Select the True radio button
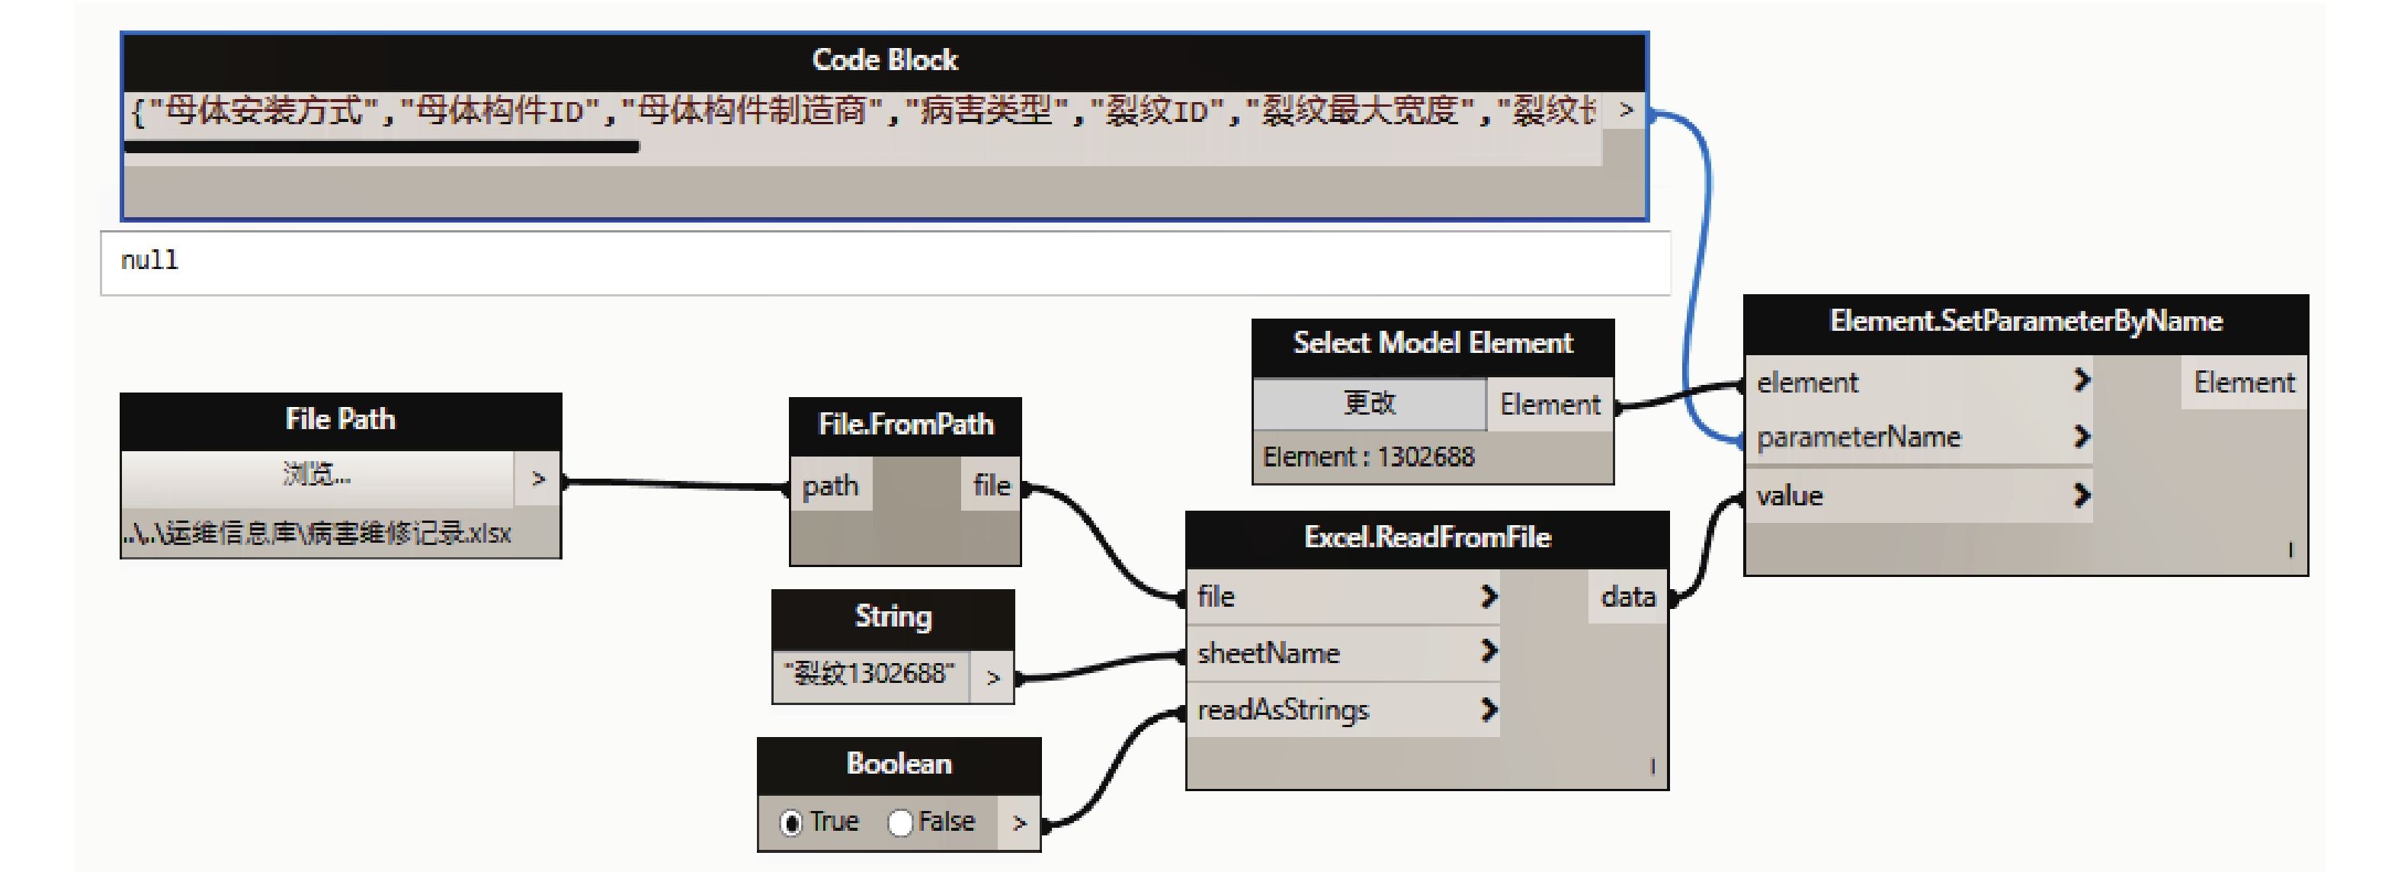This screenshot has height=875, width=2401. pyautogui.click(x=791, y=824)
